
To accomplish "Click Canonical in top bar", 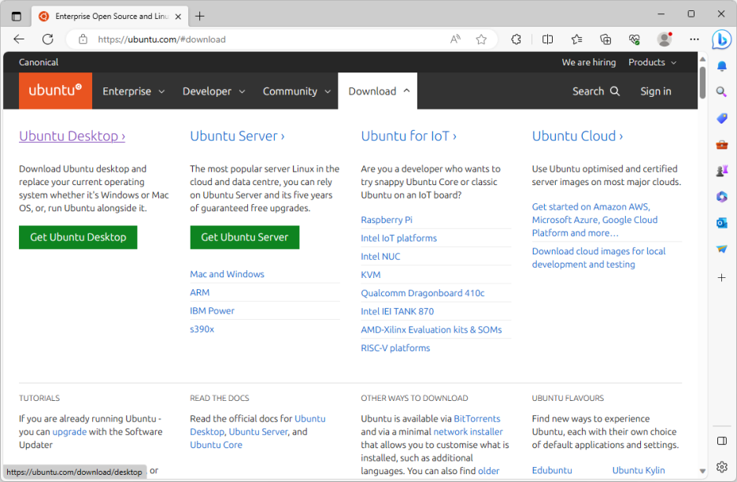I will coord(39,62).
